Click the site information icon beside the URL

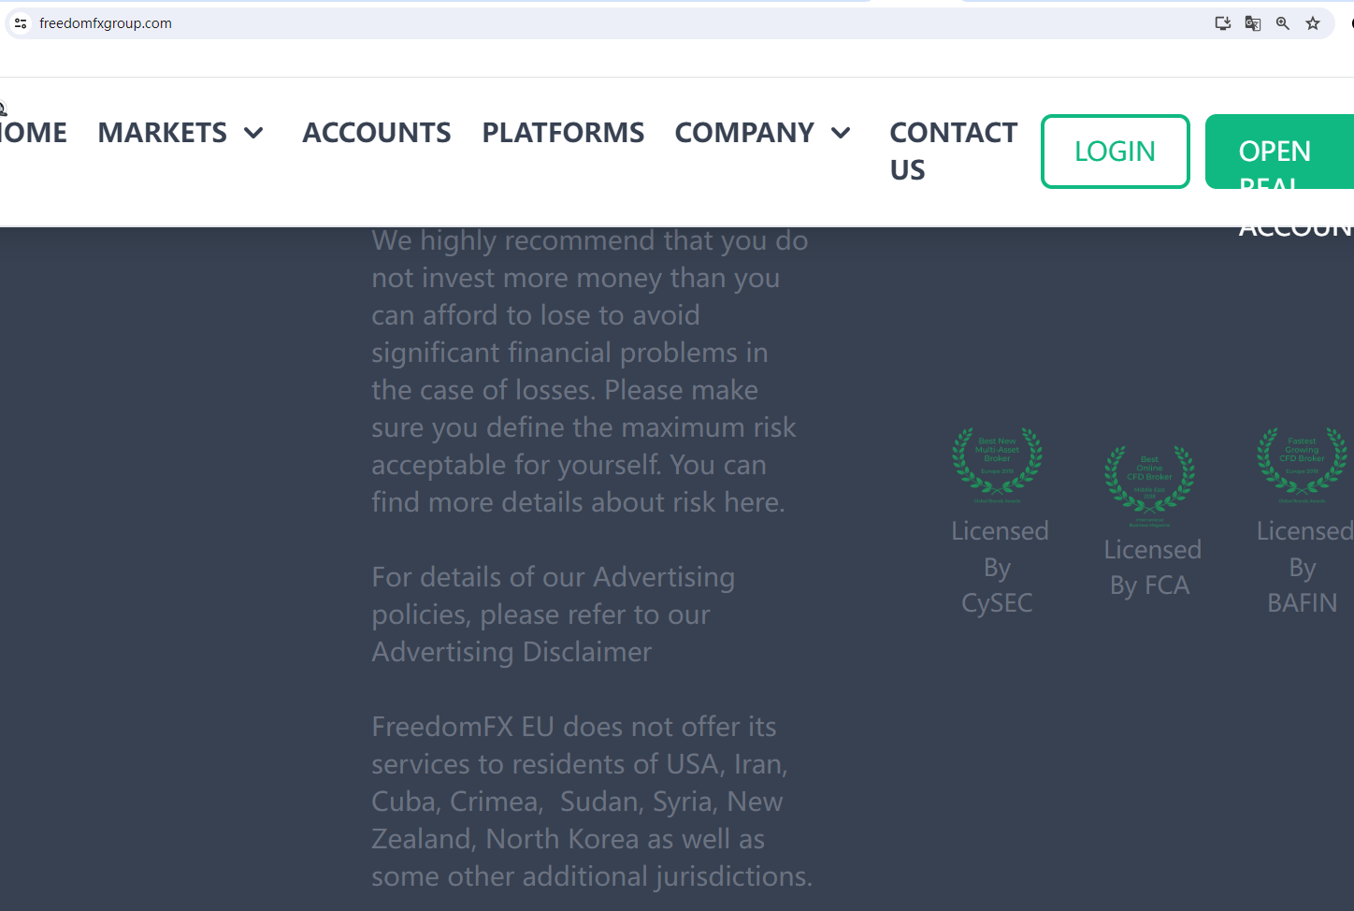(21, 23)
